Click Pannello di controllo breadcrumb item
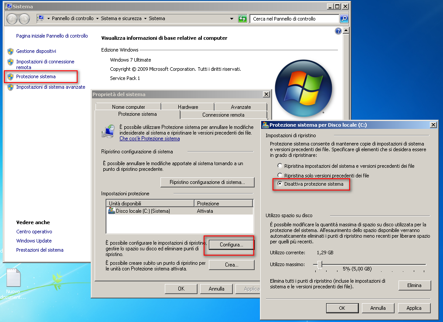 [x=73, y=18]
